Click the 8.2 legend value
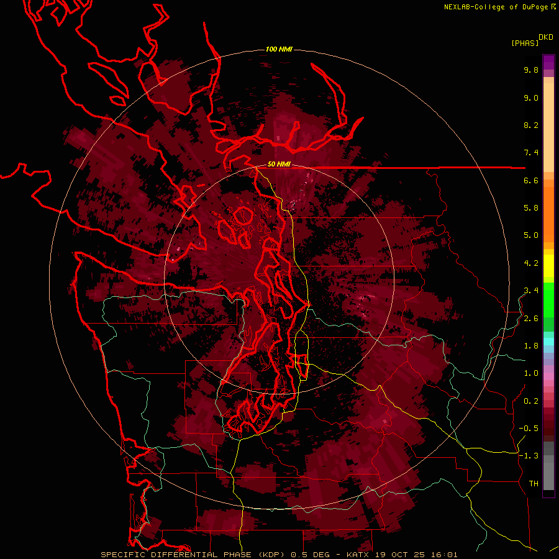 click(531, 125)
